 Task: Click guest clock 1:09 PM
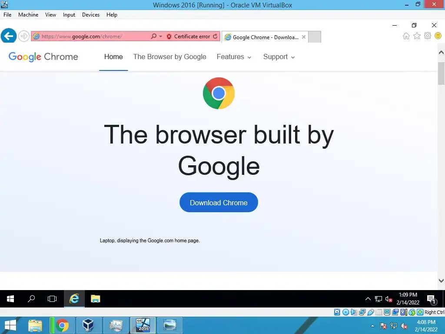pyautogui.click(x=408, y=295)
